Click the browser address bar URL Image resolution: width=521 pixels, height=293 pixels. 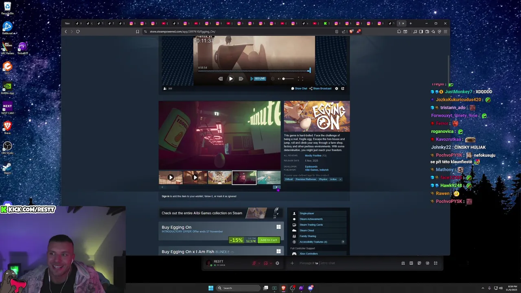[x=182, y=31]
